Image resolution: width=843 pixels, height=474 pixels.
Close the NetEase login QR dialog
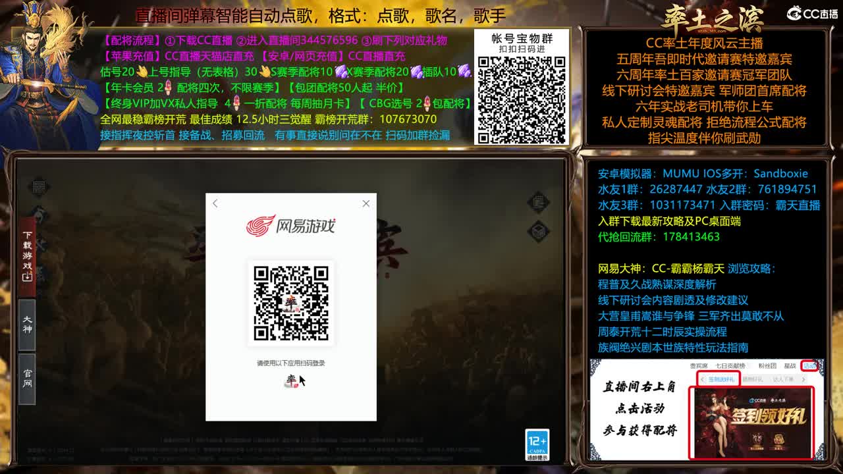click(366, 203)
